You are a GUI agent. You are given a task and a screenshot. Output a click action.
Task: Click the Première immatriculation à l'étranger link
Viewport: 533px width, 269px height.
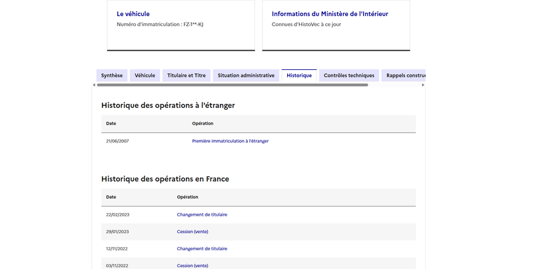[230, 141]
